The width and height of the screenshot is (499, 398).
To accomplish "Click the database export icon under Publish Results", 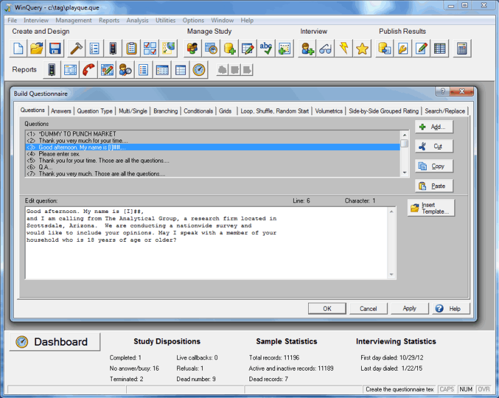I will (385, 49).
